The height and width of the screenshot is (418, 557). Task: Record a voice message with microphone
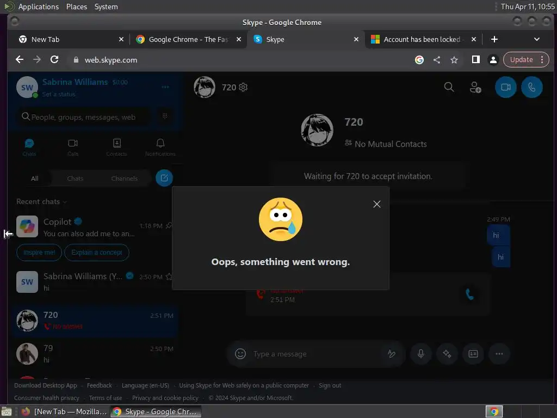(420, 354)
